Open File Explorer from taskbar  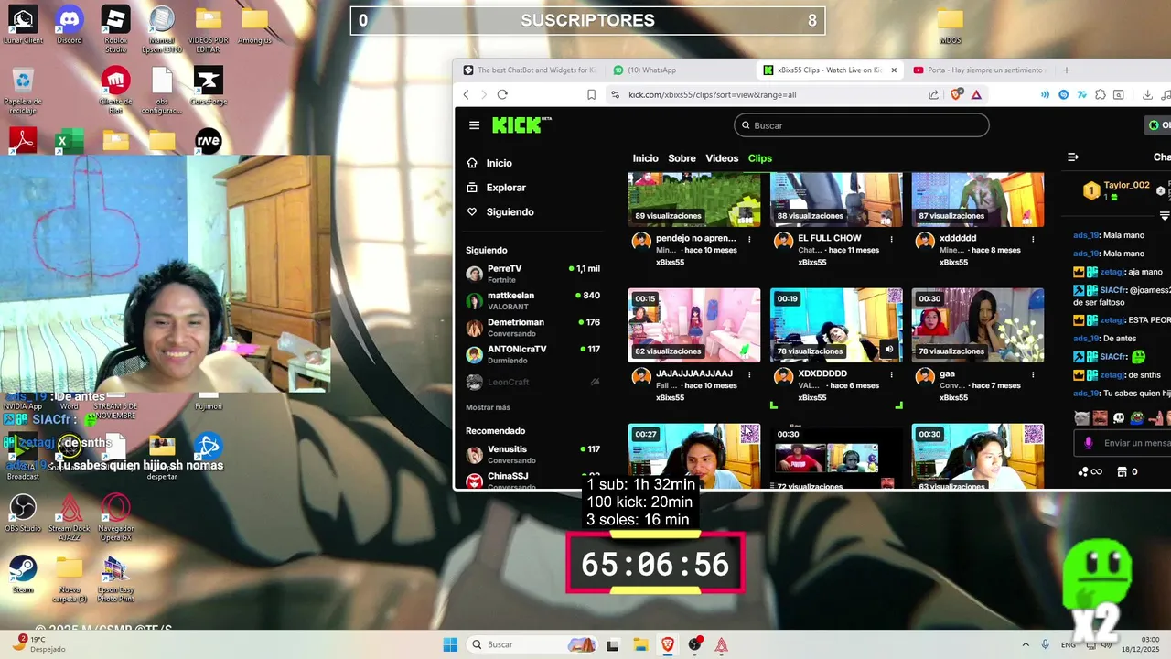click(640, 644)
